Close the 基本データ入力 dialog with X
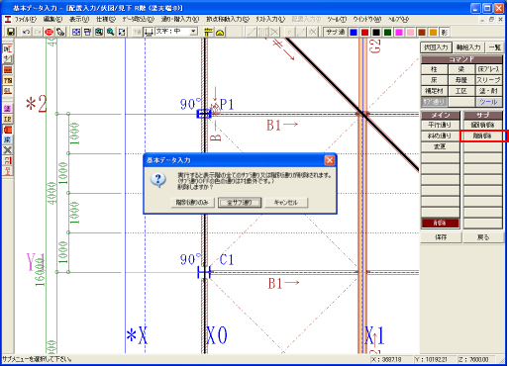This screenshot has width=509, height=366. (330, 160)
